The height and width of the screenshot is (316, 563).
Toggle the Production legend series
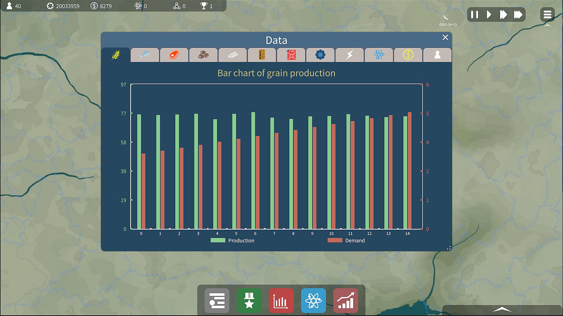tap(232, 241)
